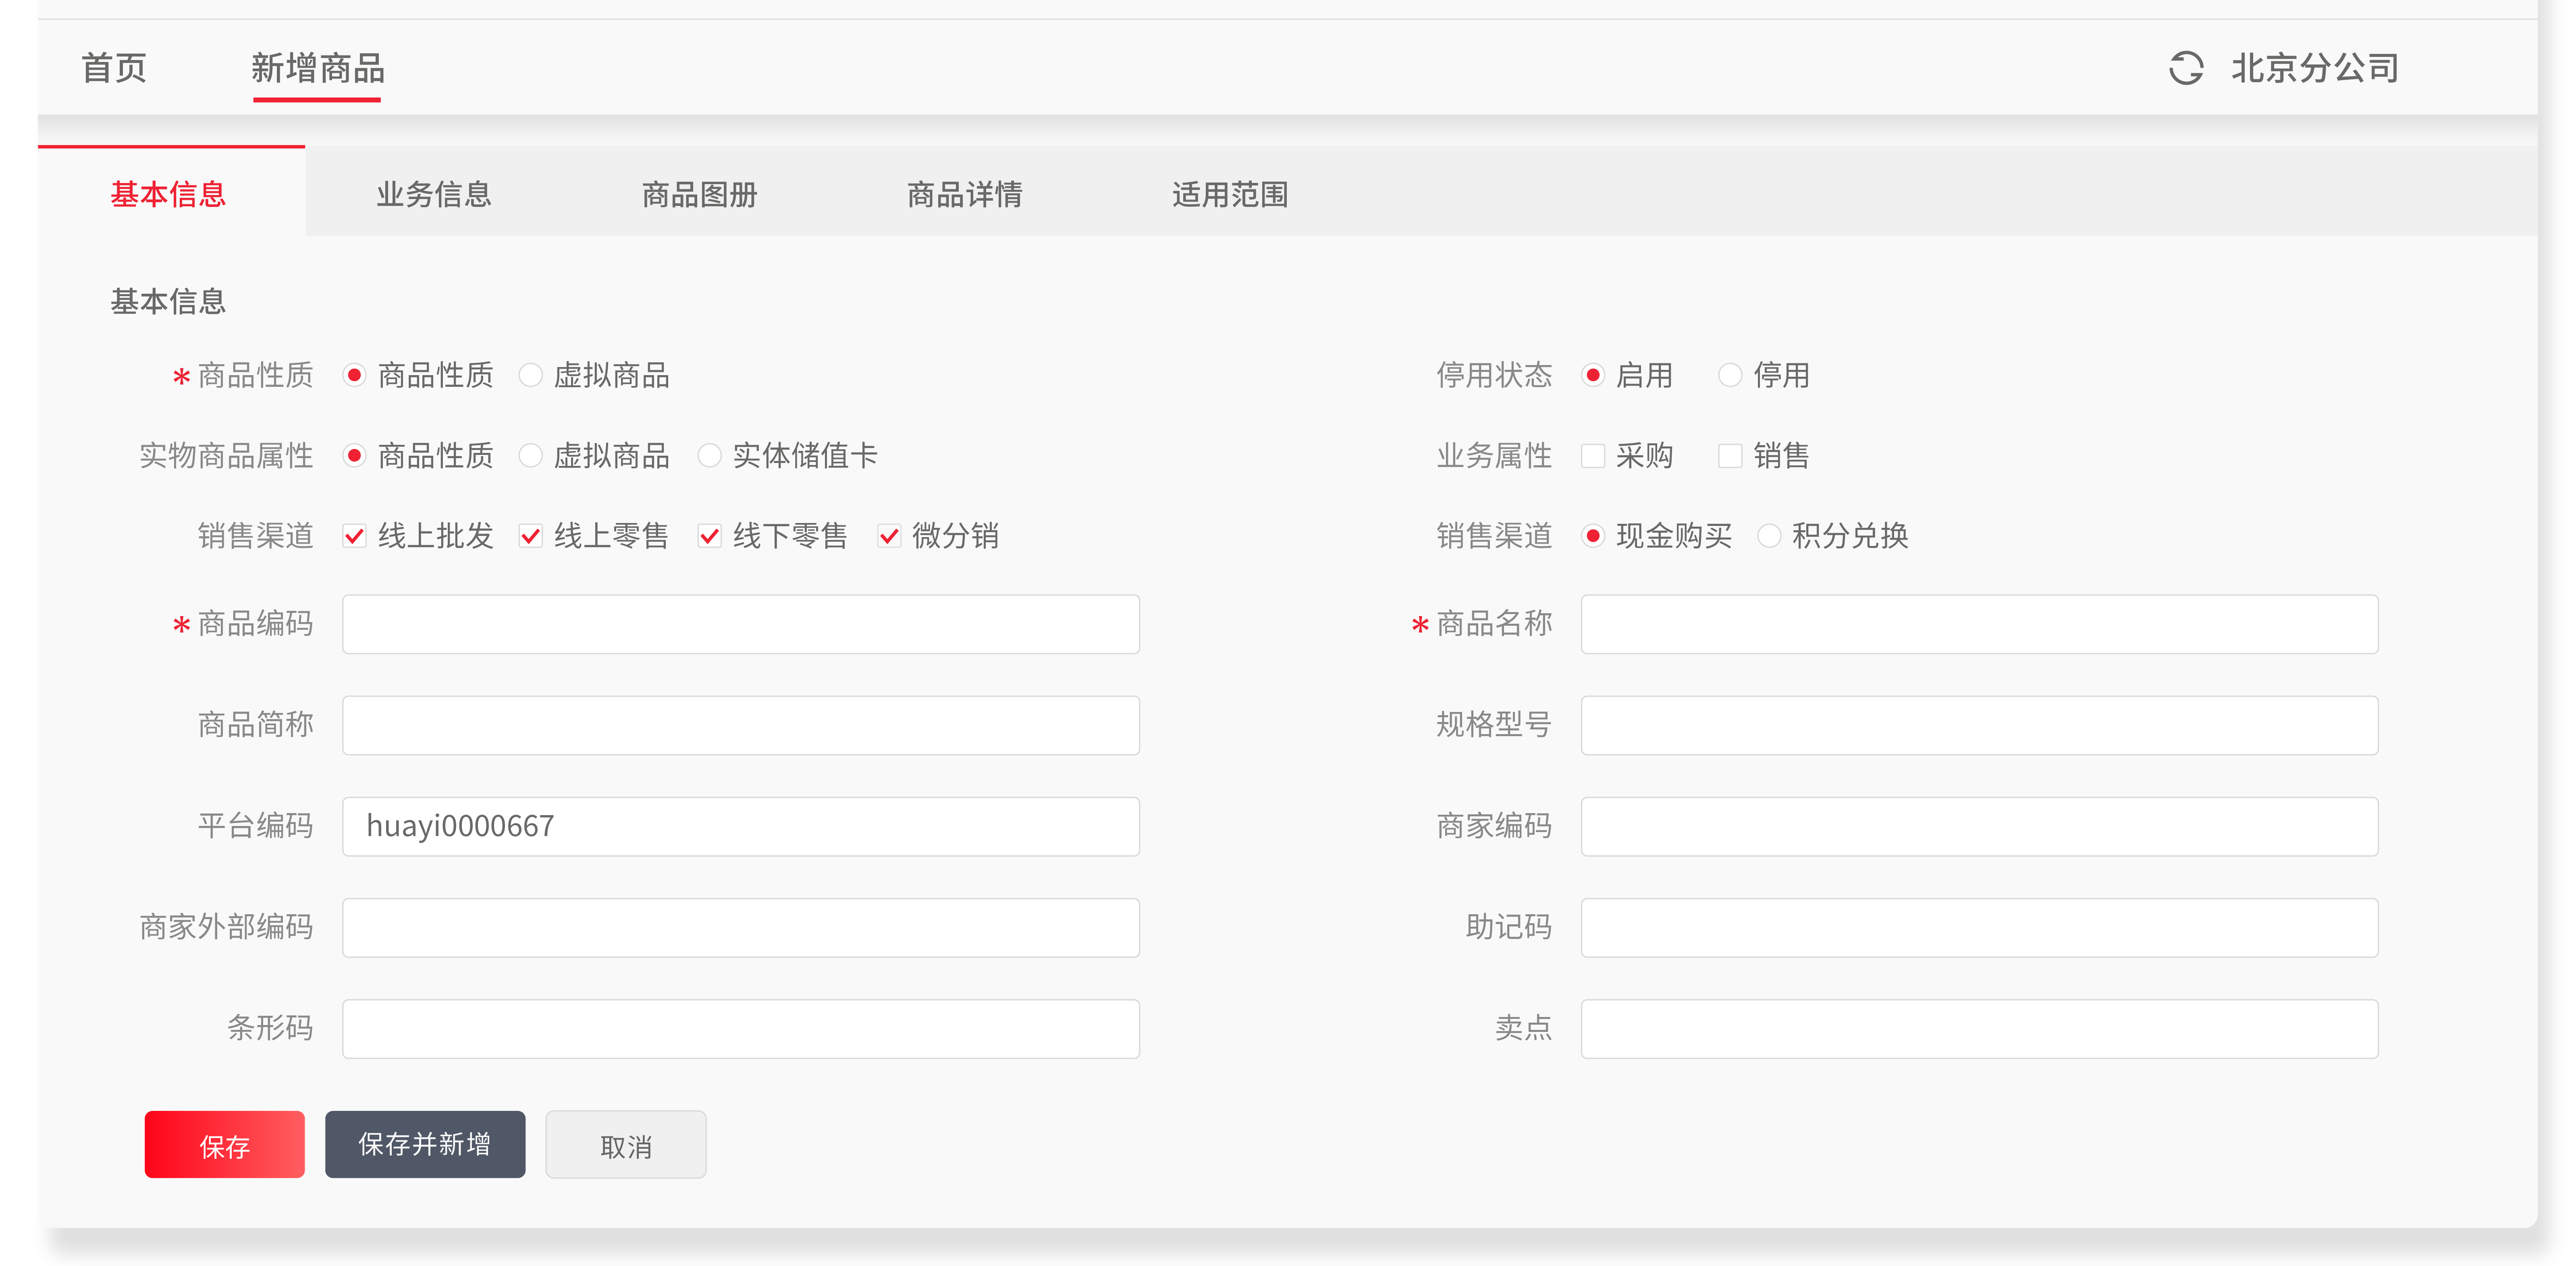The image size is (2576, 1266).
Task: Click the 商家外部编码 text box
Action: (x=741, y=927)
